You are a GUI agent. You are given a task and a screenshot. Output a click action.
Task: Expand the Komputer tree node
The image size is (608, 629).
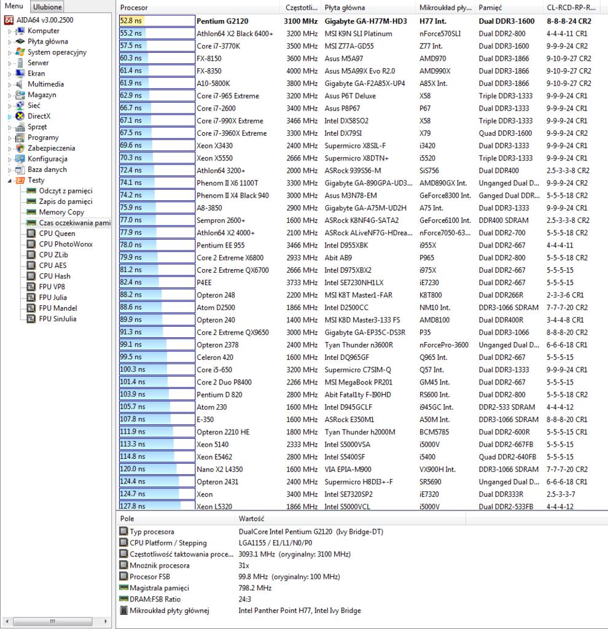coord(10,31)
